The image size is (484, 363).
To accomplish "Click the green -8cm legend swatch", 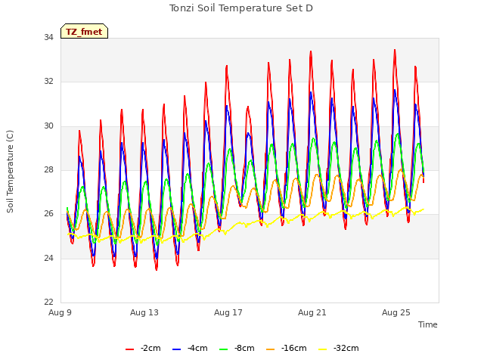I will pyautogui.click(x=223, y=349).
